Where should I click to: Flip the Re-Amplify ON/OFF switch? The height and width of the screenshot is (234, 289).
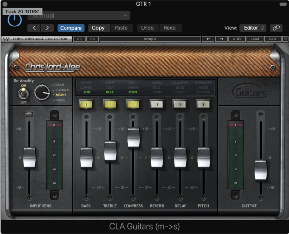23,93
